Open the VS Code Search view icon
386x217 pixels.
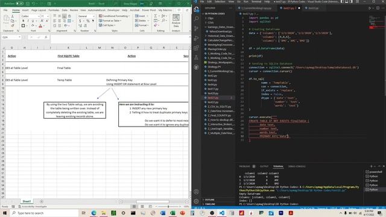(x=196, y=19)
